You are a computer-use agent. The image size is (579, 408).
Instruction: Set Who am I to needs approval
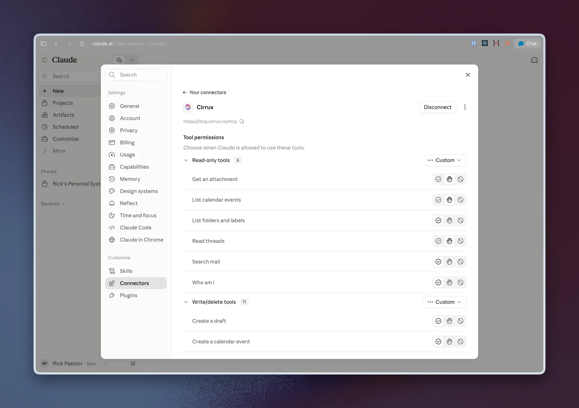pyautogui.click(x=449, y=283)
